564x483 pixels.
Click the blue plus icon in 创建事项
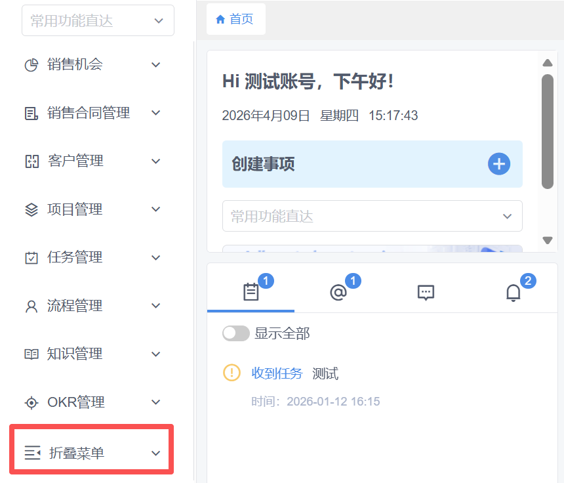[x=499, y=164]
